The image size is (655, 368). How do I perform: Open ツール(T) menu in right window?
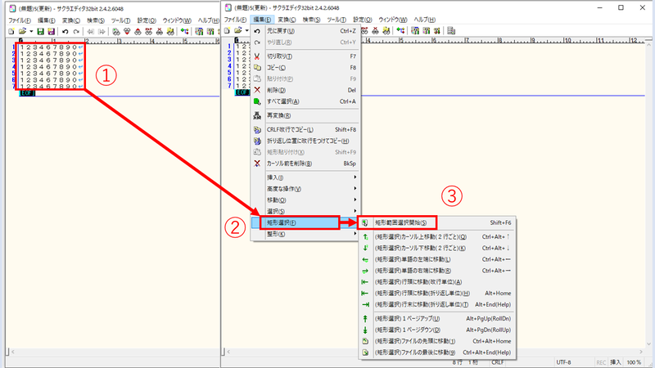pyautogui.click(x=337, y=20)
